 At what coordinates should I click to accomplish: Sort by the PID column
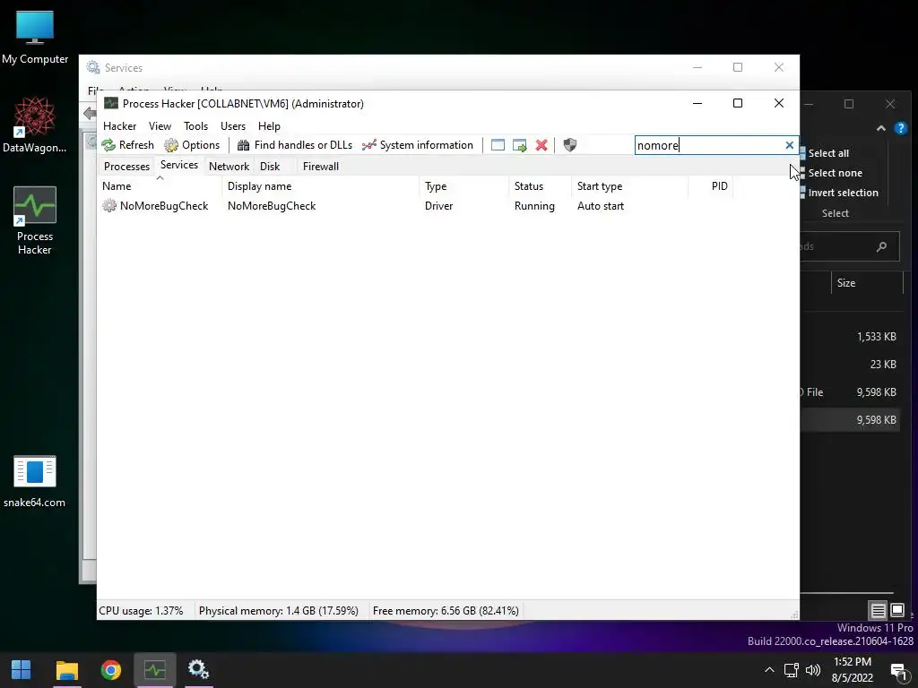click(710, 186)
